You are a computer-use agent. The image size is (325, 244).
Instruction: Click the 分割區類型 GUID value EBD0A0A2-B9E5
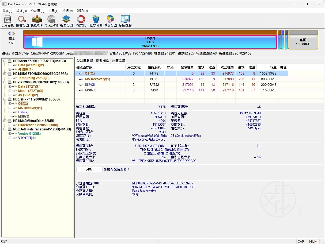pyautogui.click(x=162, y=183)
